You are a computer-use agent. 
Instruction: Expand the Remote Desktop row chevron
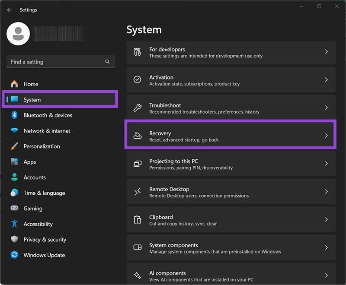(x=326, y=192)
